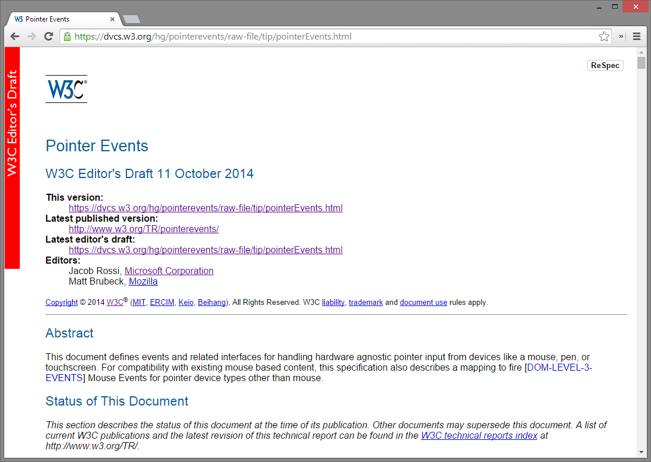
Task: Click the ReSpec button
Action: (x=605, y=65)
